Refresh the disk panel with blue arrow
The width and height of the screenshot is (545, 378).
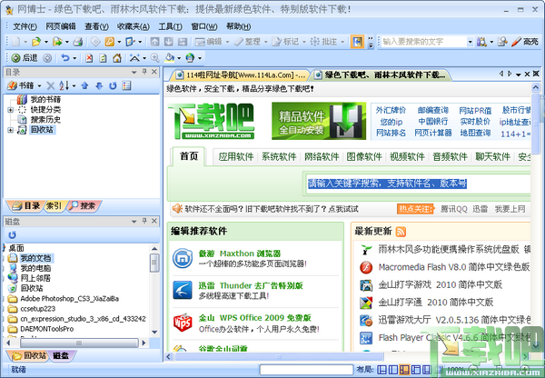[12, 235]
